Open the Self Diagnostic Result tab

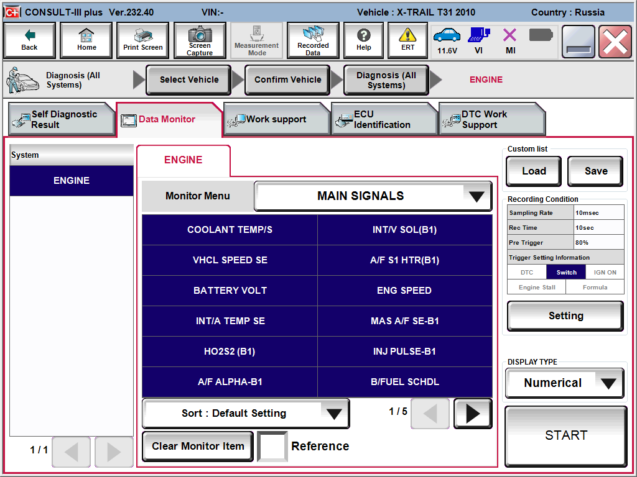(62, 119)
